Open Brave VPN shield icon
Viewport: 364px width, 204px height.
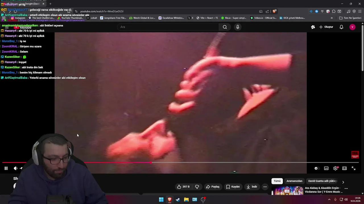pyautogui.click(x=354, y=11)
